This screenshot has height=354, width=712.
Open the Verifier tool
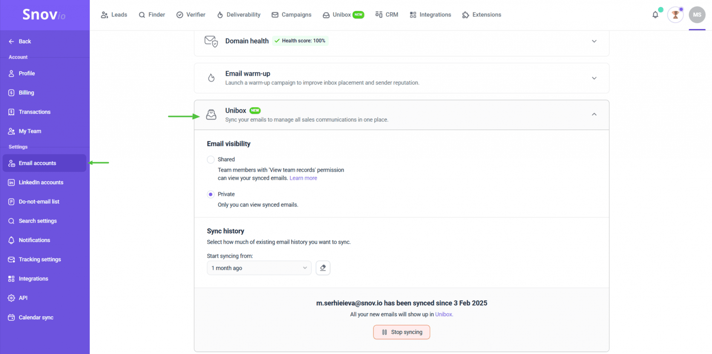pos(191,15)
